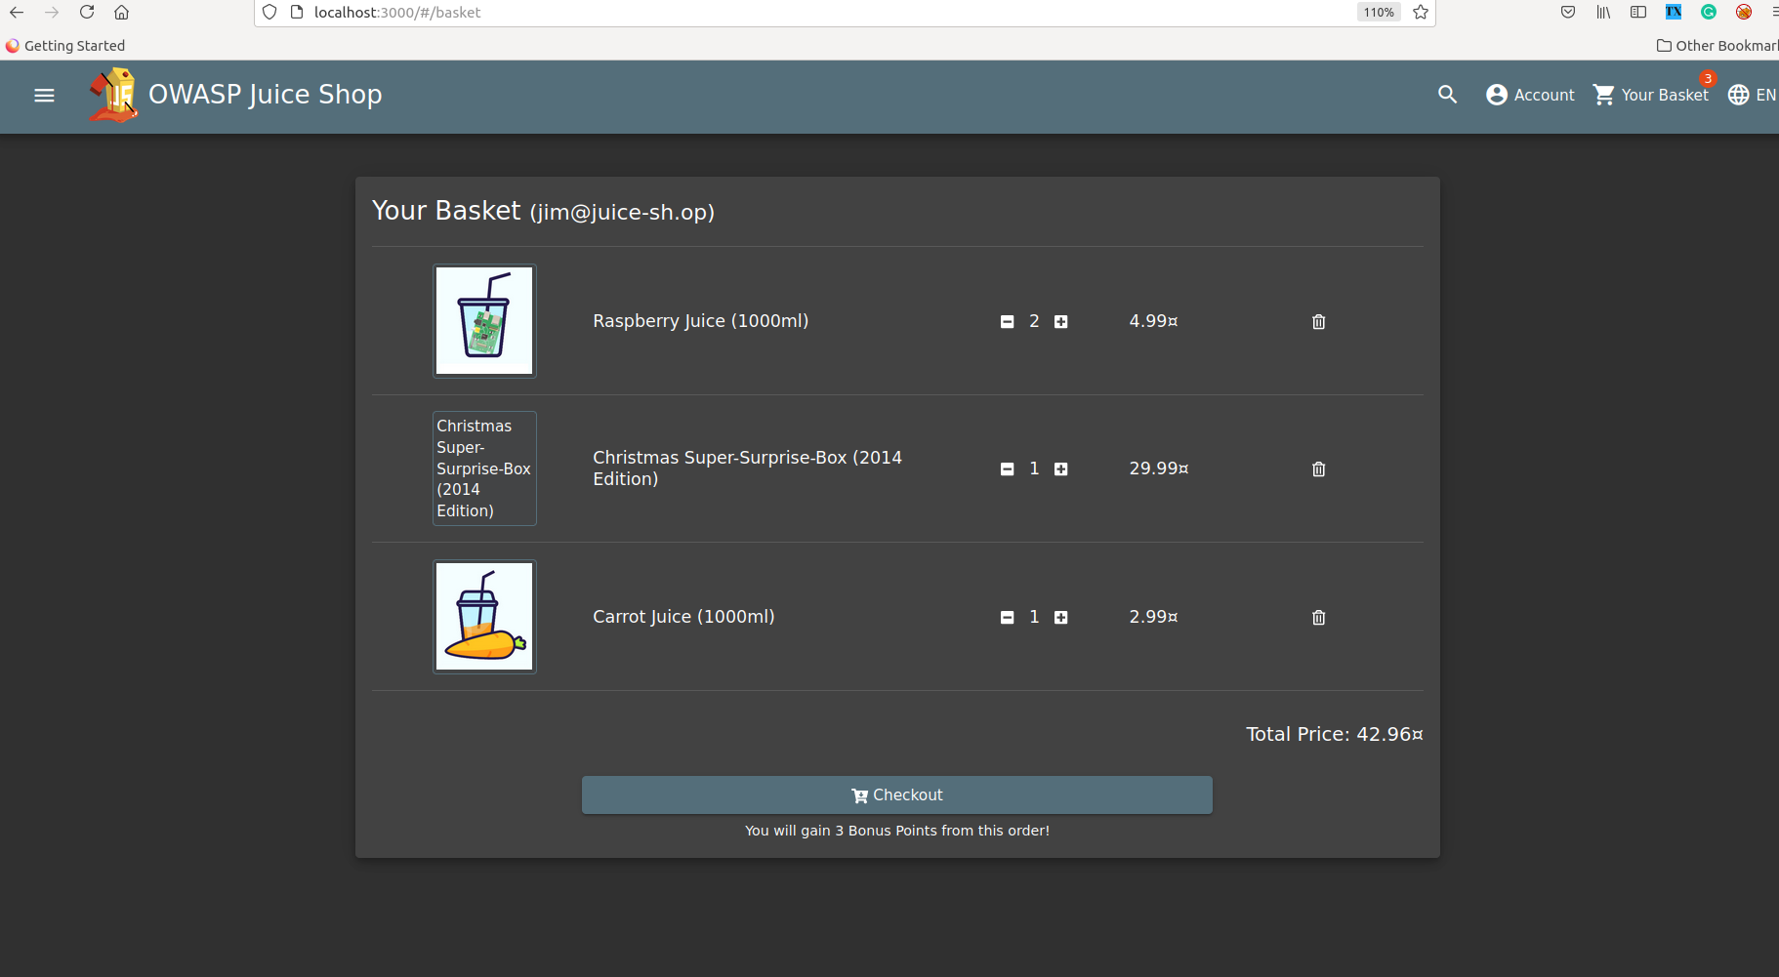Click the 2.99 Carrot Juice price

(x=1153, y=617)
